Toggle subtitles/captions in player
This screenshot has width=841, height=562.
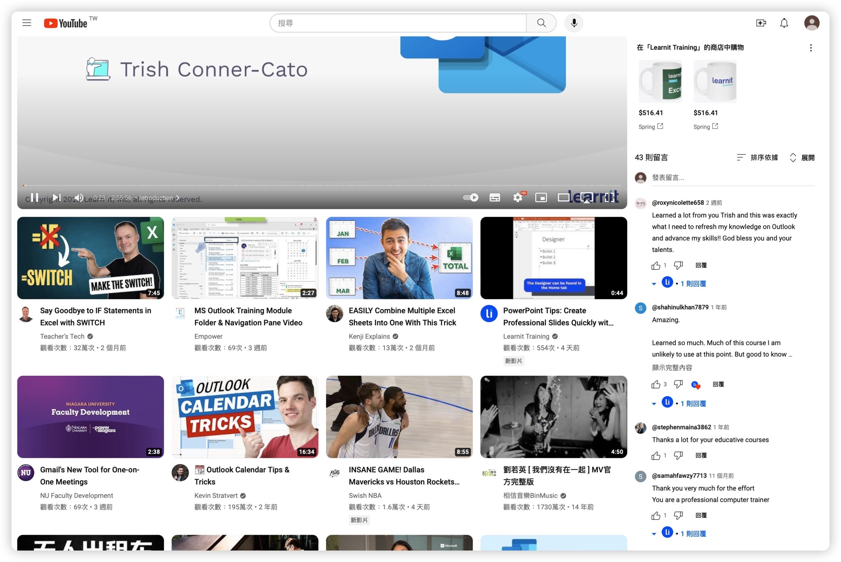(495, 197)
